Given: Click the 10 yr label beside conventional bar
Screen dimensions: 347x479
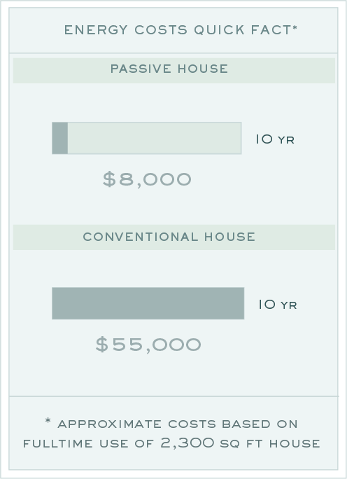Looking at the screenshot, I should 278,304.
